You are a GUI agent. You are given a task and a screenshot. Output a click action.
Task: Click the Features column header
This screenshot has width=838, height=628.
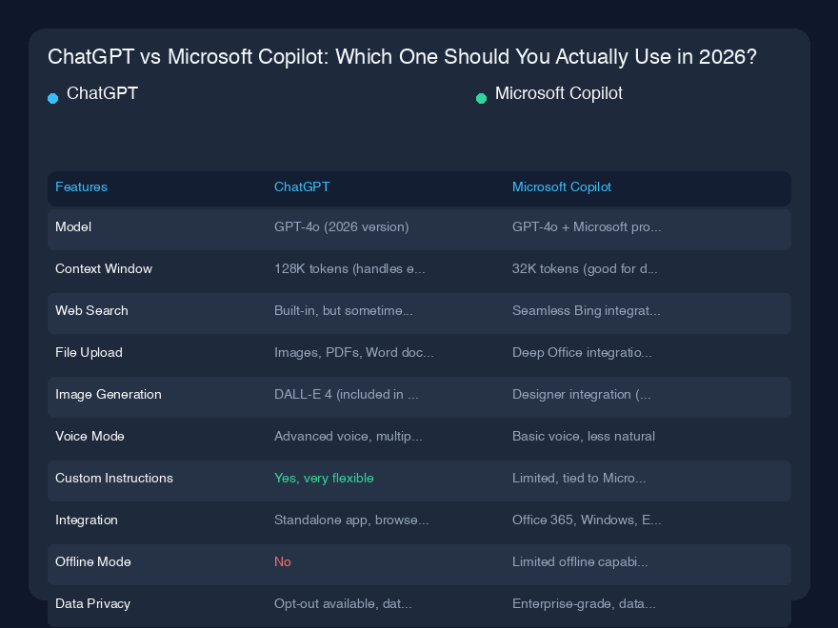(x=81, y=186)
